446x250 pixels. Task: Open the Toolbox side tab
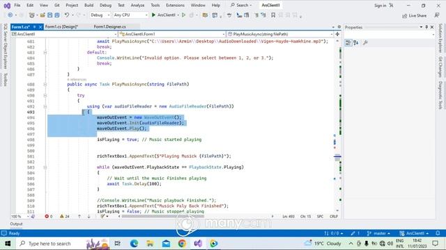tap(5, 79)
